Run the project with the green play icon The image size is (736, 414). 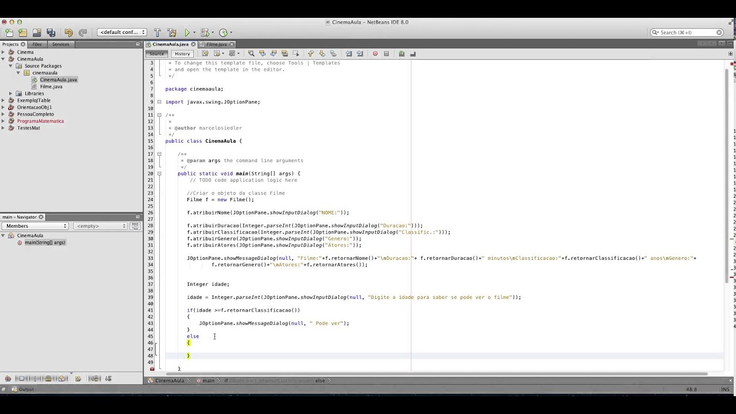187,32
